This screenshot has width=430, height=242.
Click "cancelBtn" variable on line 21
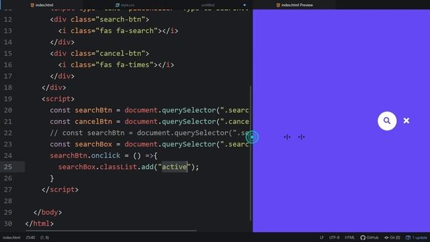93,122
